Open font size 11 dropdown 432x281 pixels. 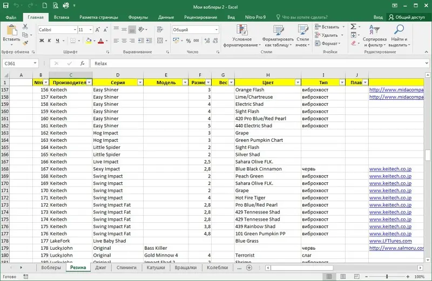click(x=90, y=30)
